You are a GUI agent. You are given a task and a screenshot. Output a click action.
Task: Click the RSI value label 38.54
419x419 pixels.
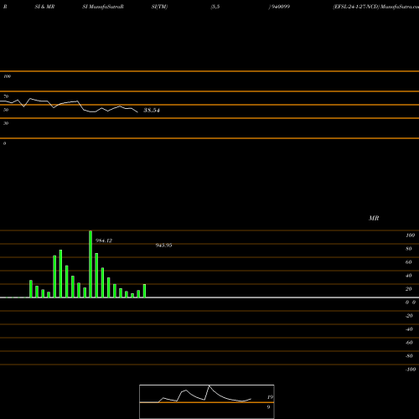pos(152,111)
